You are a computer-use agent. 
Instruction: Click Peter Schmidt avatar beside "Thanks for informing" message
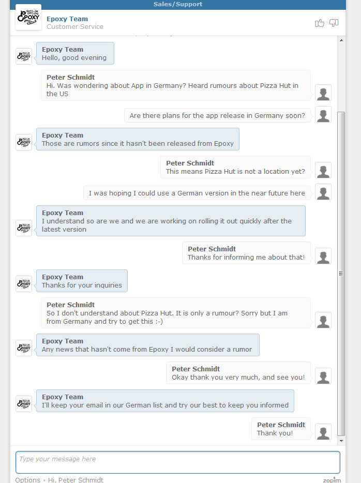tap(323, 256)
